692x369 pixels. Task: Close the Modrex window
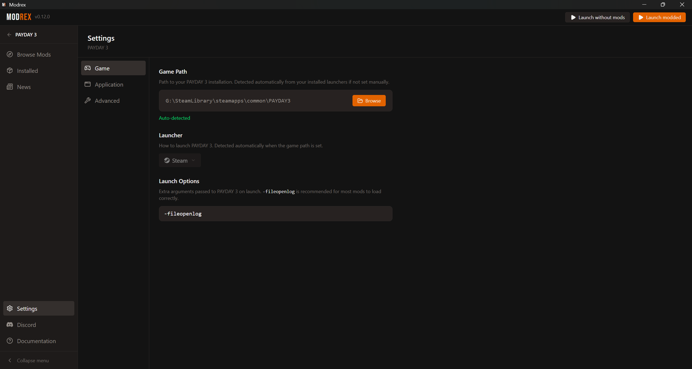pos(682,5)
